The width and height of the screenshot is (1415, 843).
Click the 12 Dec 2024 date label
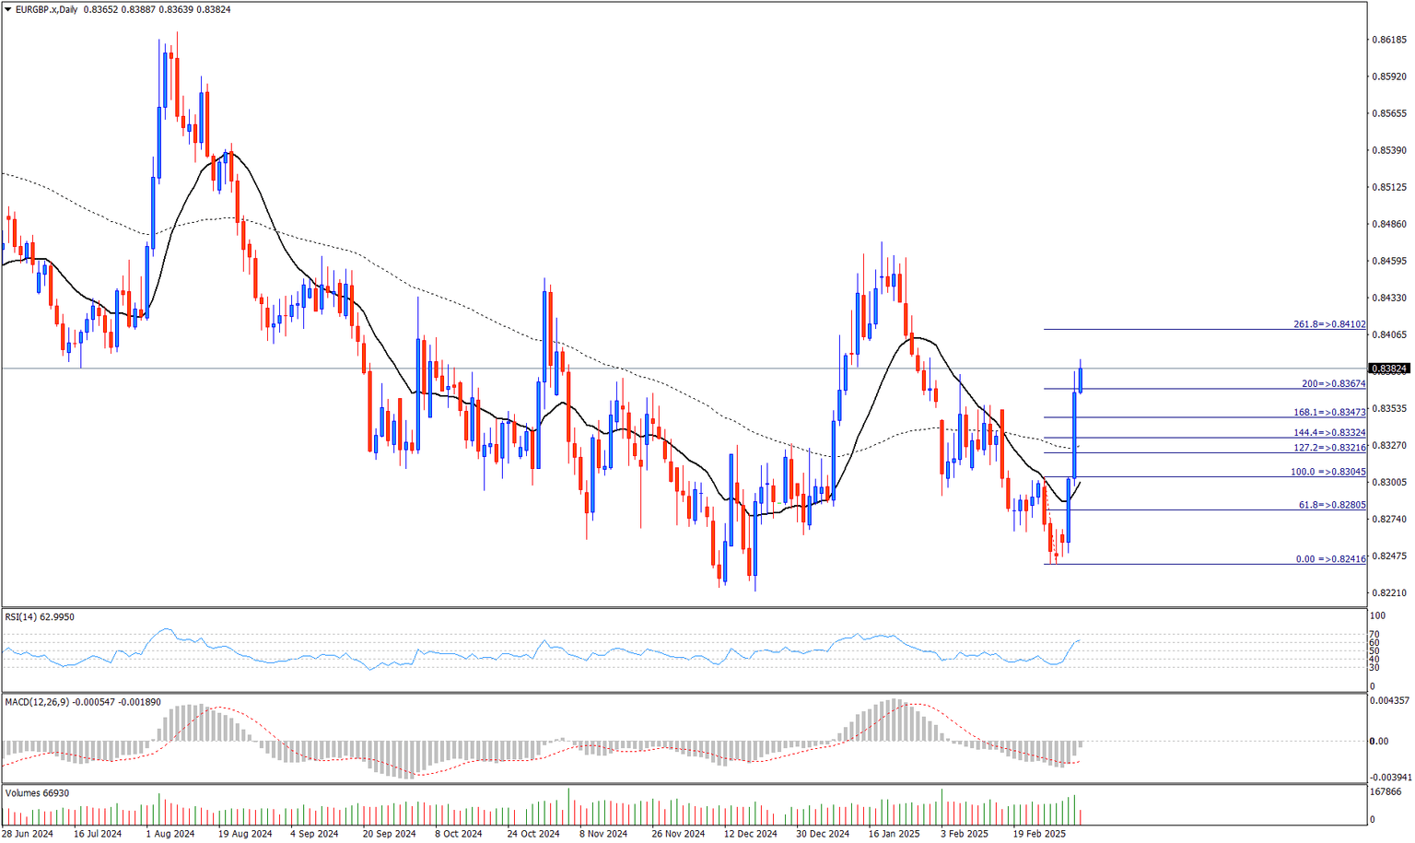[751, 834]
